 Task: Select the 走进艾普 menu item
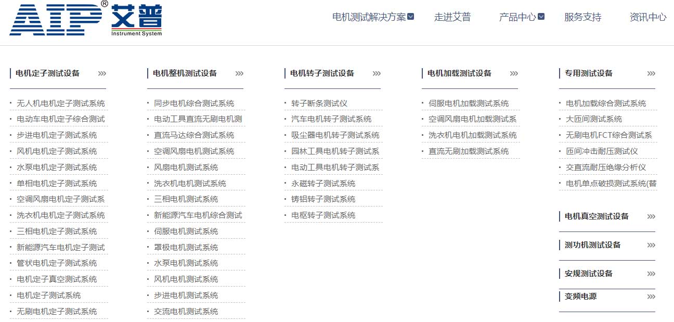click(x=453, y=17)
